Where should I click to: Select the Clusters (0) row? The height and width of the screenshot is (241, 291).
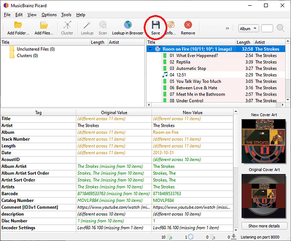click(x=27, y=55)
